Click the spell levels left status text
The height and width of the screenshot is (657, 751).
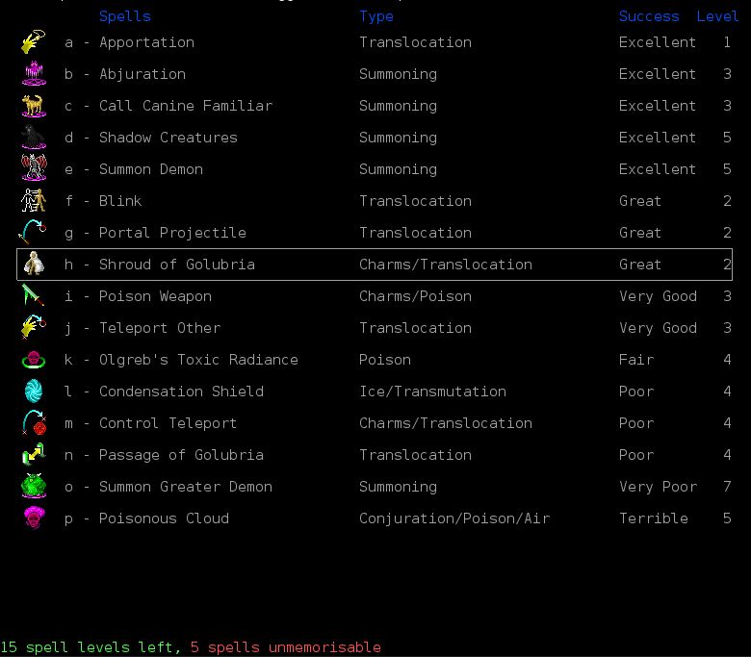pyautogui.click(x=90, y=647)
